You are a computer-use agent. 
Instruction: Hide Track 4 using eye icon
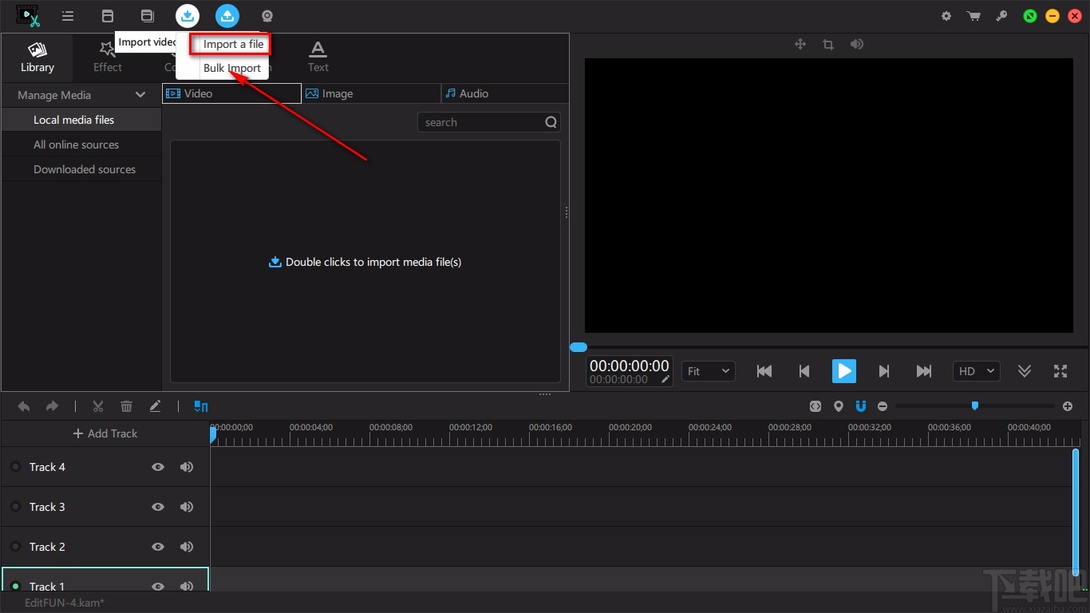click(x=158, y=467)
